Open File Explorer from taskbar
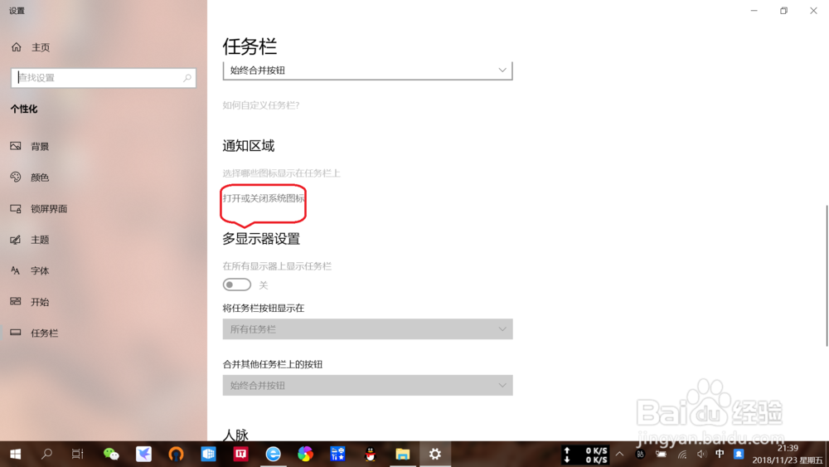 point(402,454)
